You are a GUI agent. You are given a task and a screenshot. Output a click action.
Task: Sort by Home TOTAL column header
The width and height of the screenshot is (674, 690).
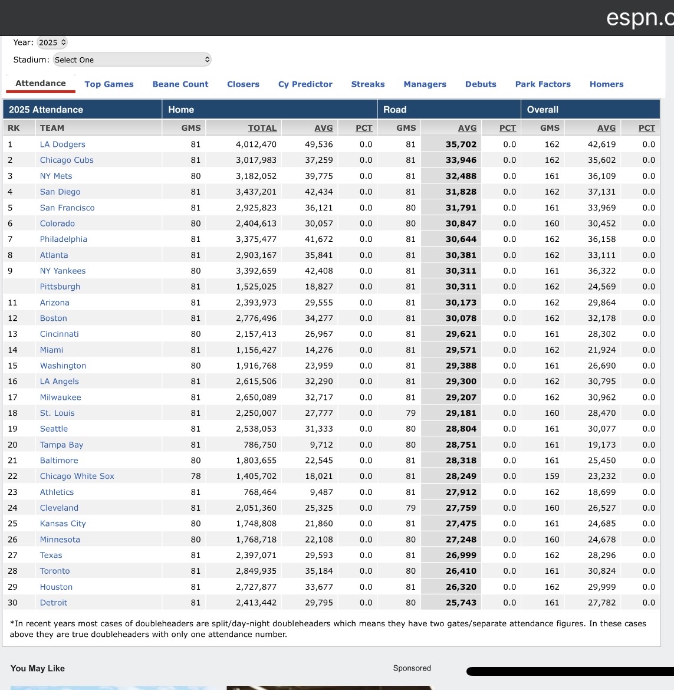point(262,128)
